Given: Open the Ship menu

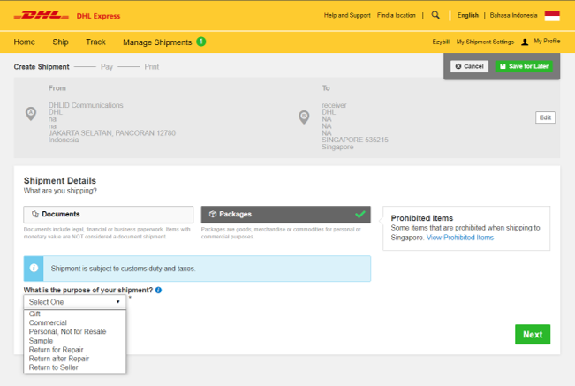Looking at the screenshot, I should [61, 42].
